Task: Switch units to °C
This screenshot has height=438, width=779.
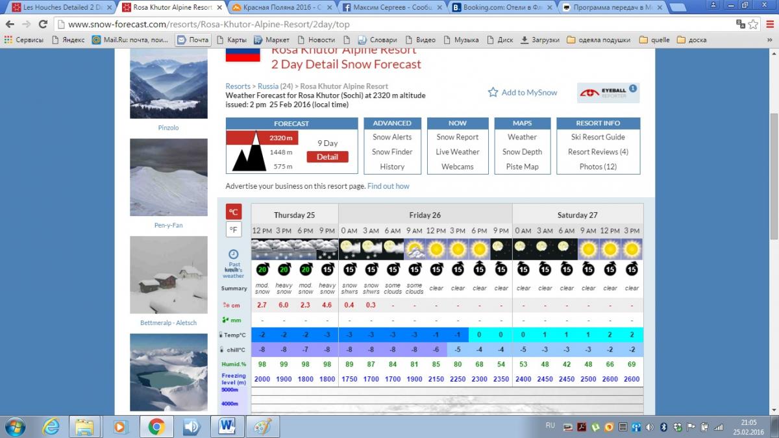Action: [234, 212]
